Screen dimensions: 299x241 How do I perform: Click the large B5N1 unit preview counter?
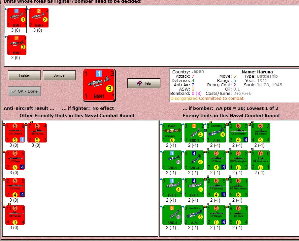(99, 85)
